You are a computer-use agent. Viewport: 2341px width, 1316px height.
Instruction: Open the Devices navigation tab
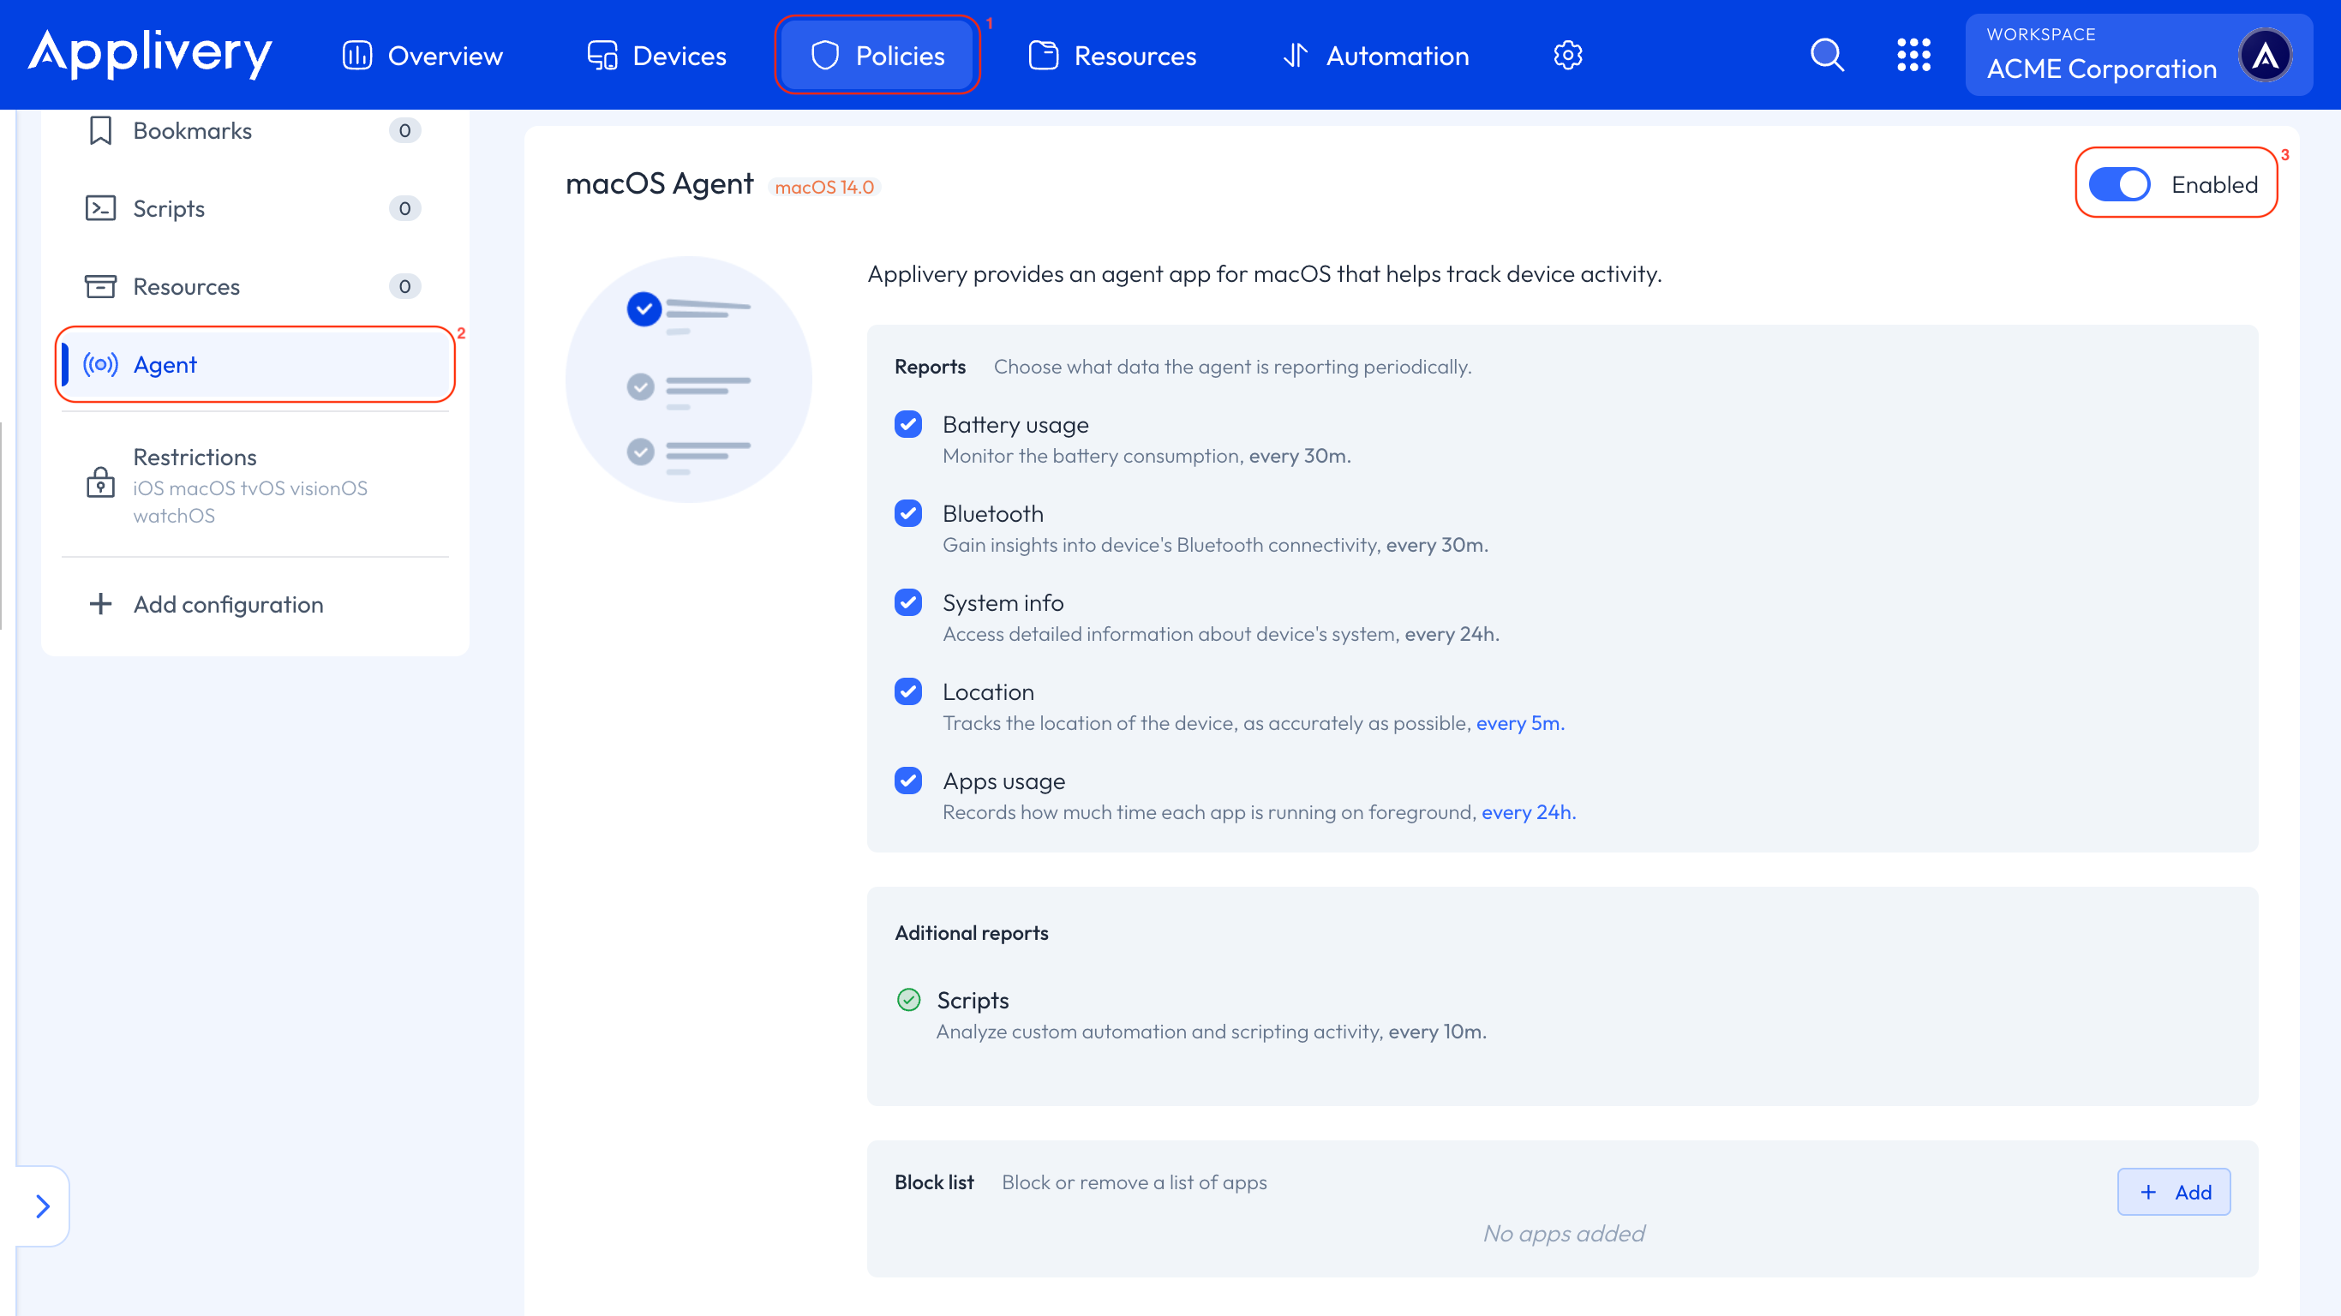(657, 56)
